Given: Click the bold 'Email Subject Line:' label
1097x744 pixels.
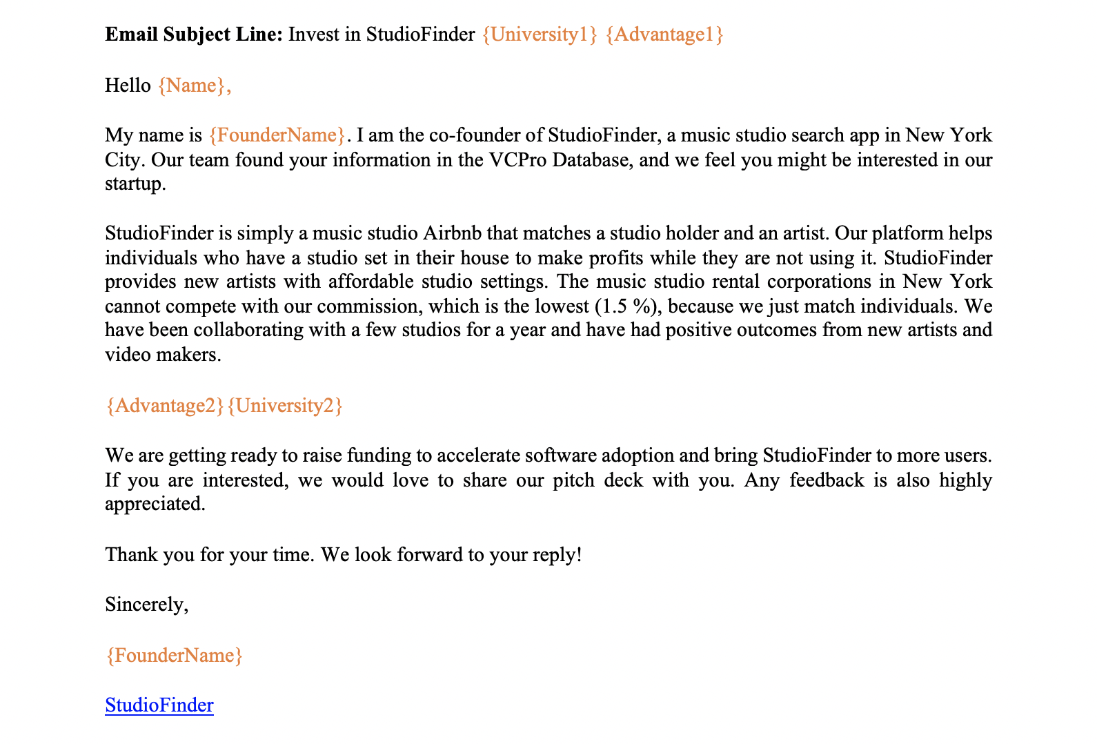Looking at the screenshot, I should (194, 35).
